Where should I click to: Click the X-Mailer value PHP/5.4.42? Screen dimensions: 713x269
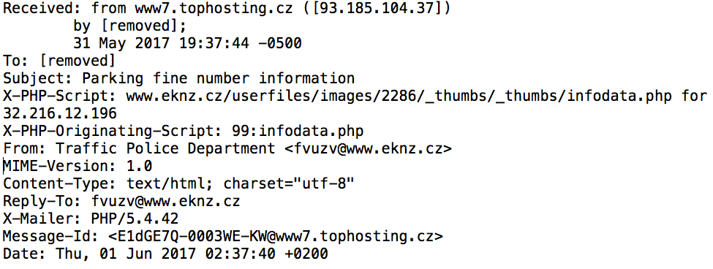click(x=135, y=219)
